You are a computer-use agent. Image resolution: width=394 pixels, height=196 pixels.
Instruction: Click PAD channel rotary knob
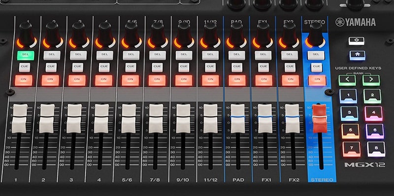(x=236, y=34)
